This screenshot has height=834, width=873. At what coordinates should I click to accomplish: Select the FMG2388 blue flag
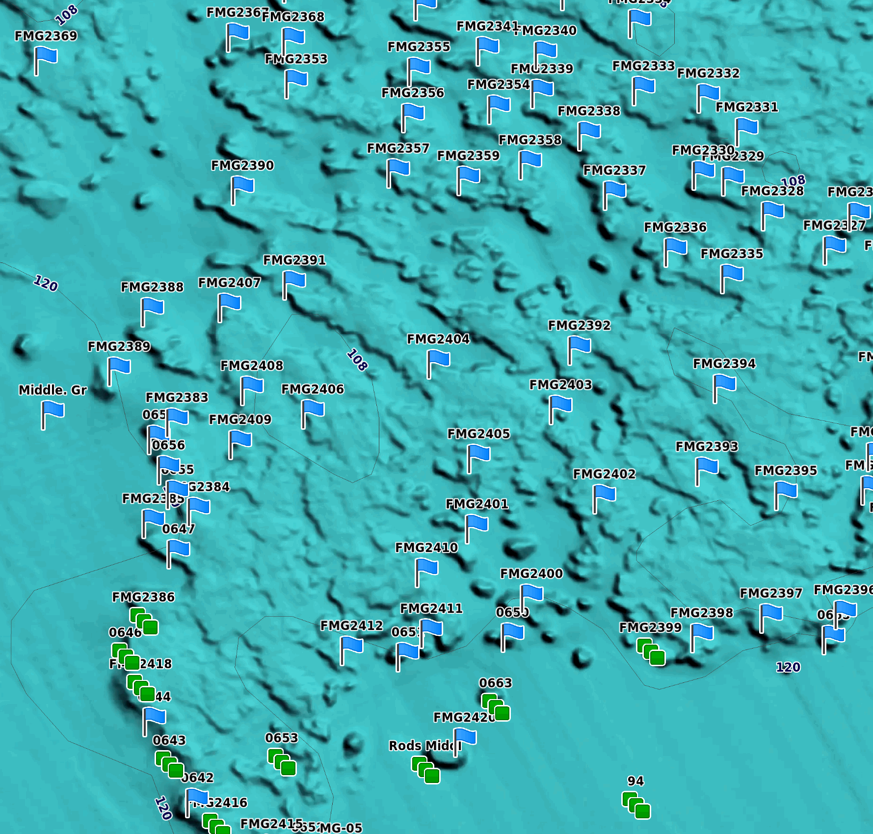coord(152,312)
